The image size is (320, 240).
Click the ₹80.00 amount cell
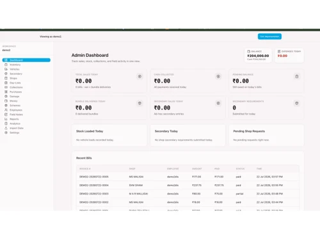click(196, 194)
